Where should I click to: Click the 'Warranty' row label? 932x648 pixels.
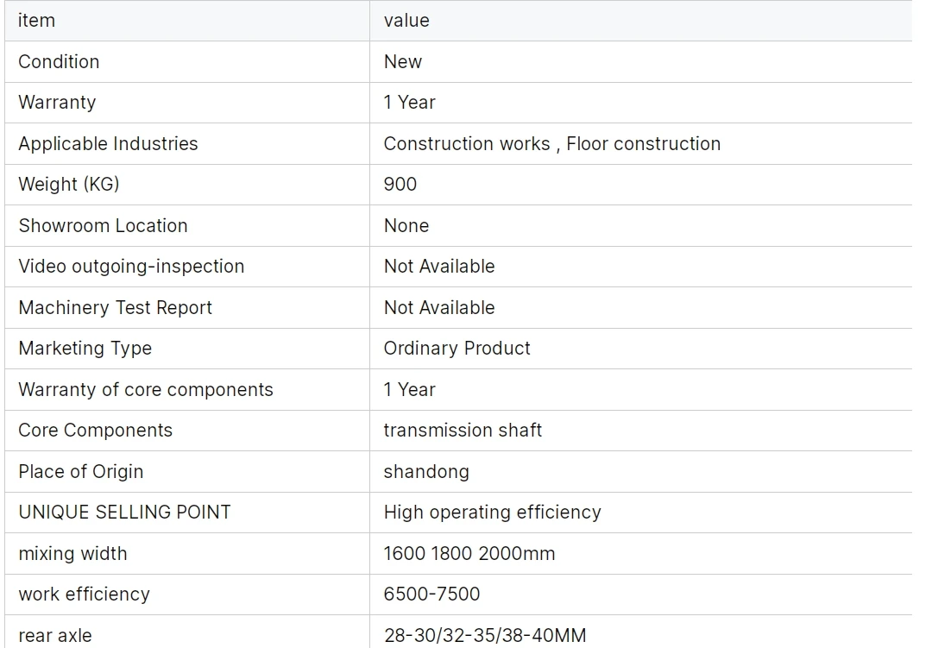(57, 103)
